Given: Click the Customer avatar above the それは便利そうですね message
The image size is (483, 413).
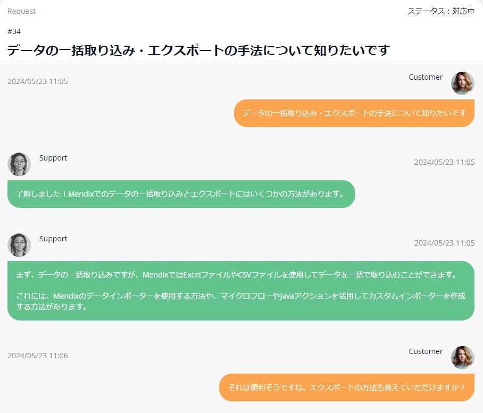Looking at the screenshot, I should (462, 358).
